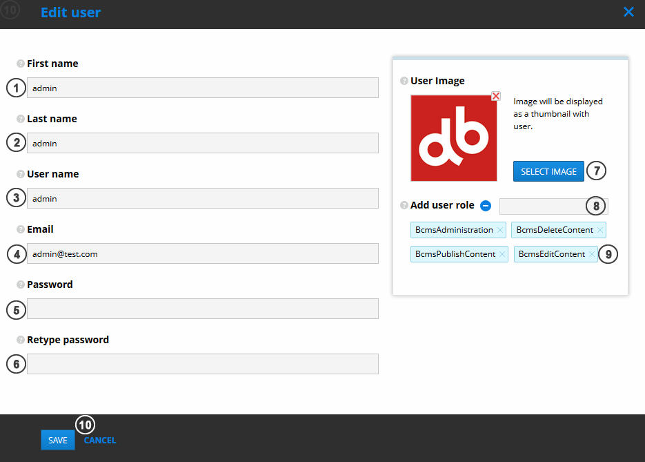645x462 pixels.
Task: Click help icon next to First name
Action: tap(21, 64)
